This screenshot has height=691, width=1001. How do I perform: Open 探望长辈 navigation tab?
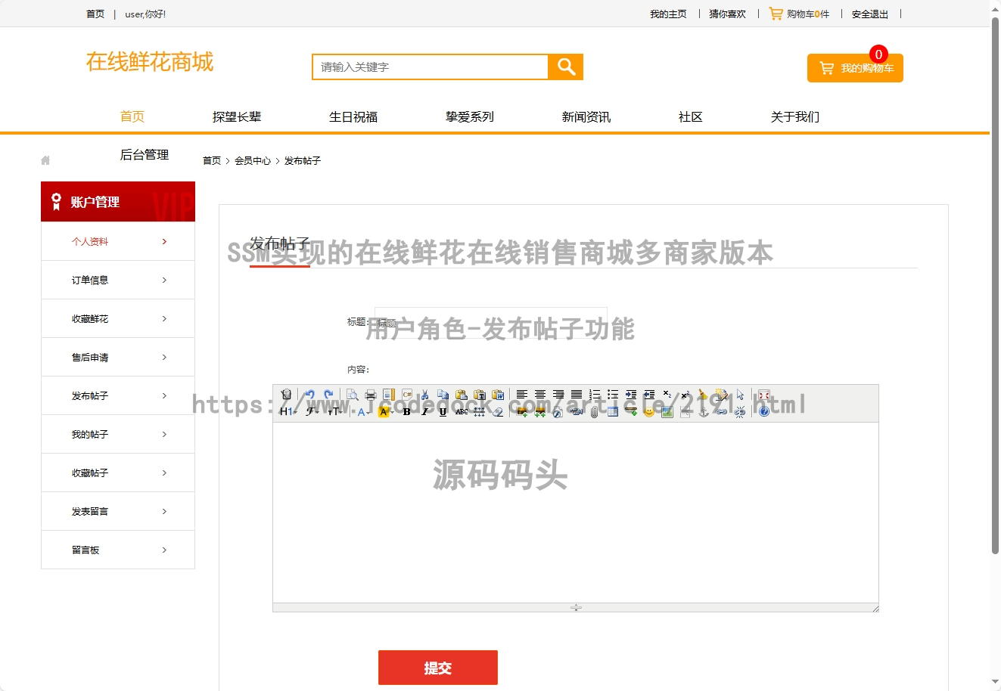tap(237, 116)
